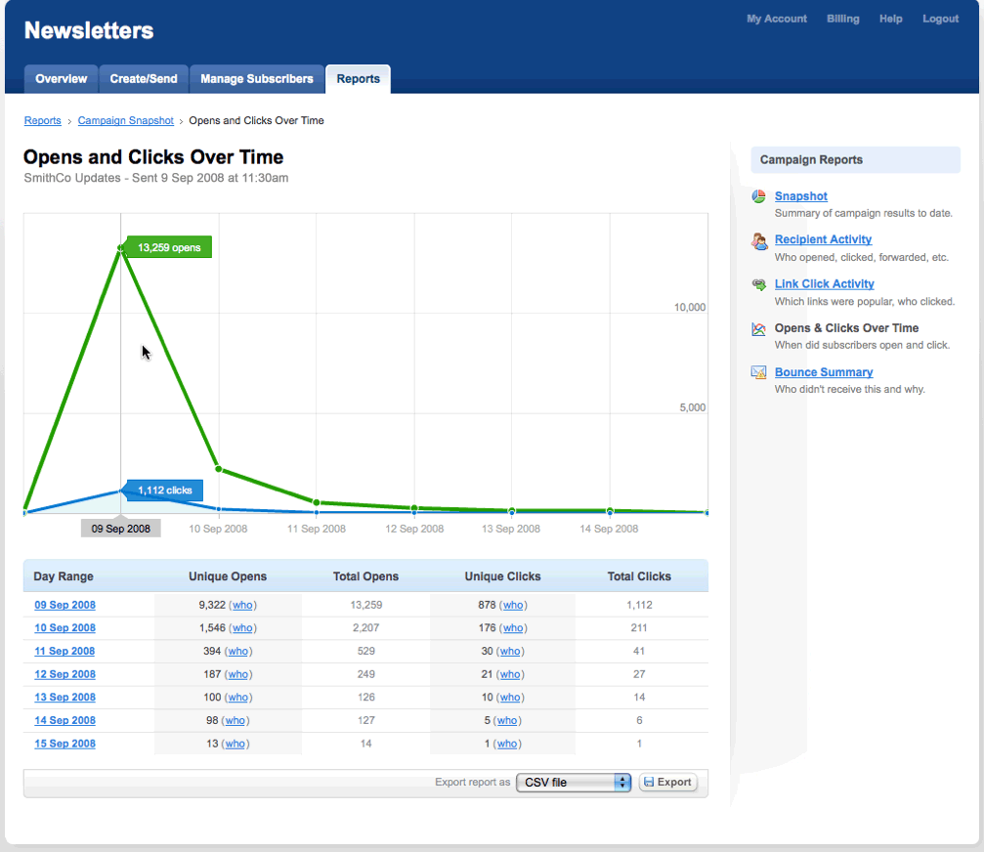Viewport: 984px width, 852px height.
Task: Select the 12 Sep 2008 chart axis date
Action: (414, 529)
